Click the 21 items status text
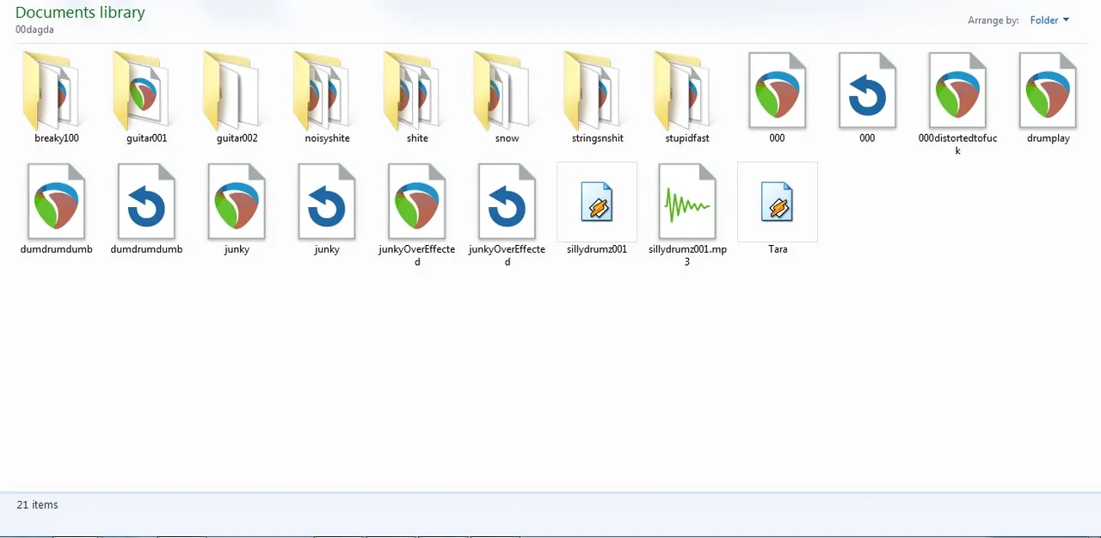Viewport: 1101px width, 538px height. tap(37, 504)
